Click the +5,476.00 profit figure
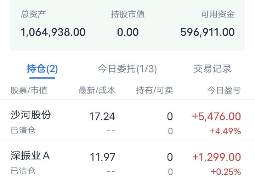 [216, 116]
